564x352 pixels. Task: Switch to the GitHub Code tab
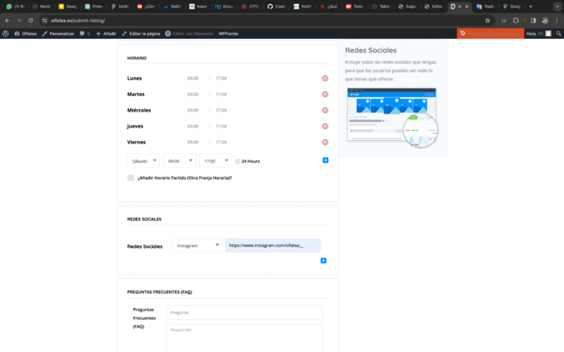coord(276,7)
